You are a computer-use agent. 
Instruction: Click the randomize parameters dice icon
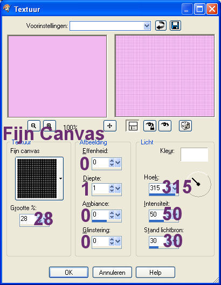pyautogui.click(x=185, y=126)
